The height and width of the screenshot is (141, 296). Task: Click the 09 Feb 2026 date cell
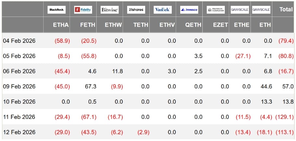(19, 86)
